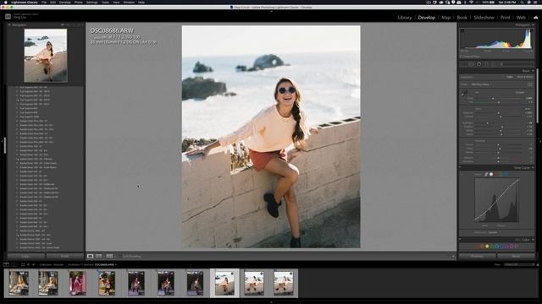
Task: Open the Profile dropdown
Action: 481,84
